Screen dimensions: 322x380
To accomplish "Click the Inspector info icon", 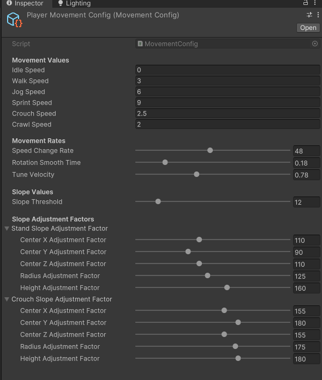I will pyautogui.click(x=9, y=3).
